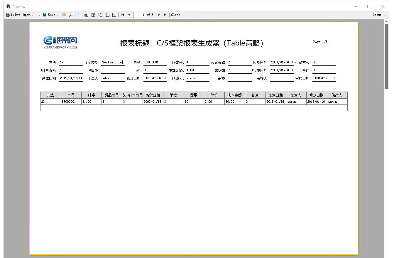
Task: Delete the current page with red X icon
Action: [107, 14]
